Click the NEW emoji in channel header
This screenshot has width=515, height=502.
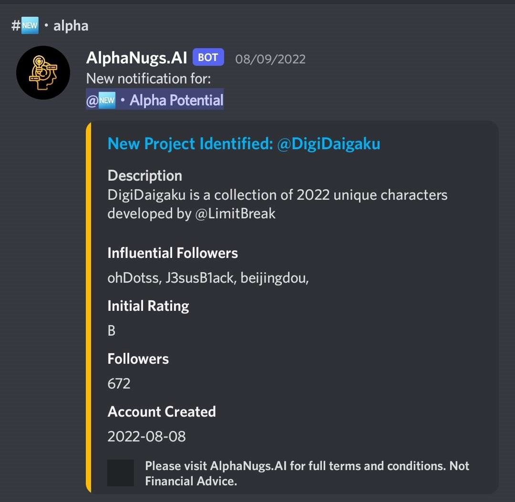click(x=30, y=25)
